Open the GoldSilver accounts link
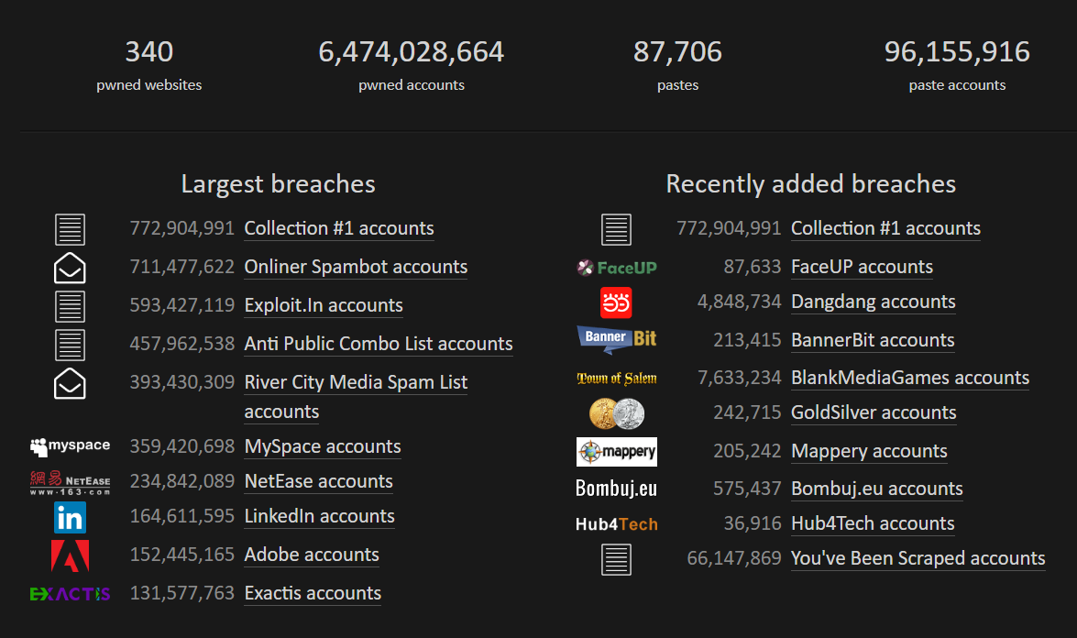1077x638 pixels. click(x=874, y=412)
